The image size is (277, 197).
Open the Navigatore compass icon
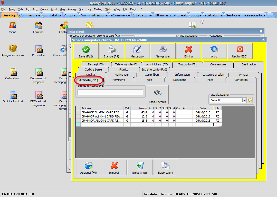point(163,49)
